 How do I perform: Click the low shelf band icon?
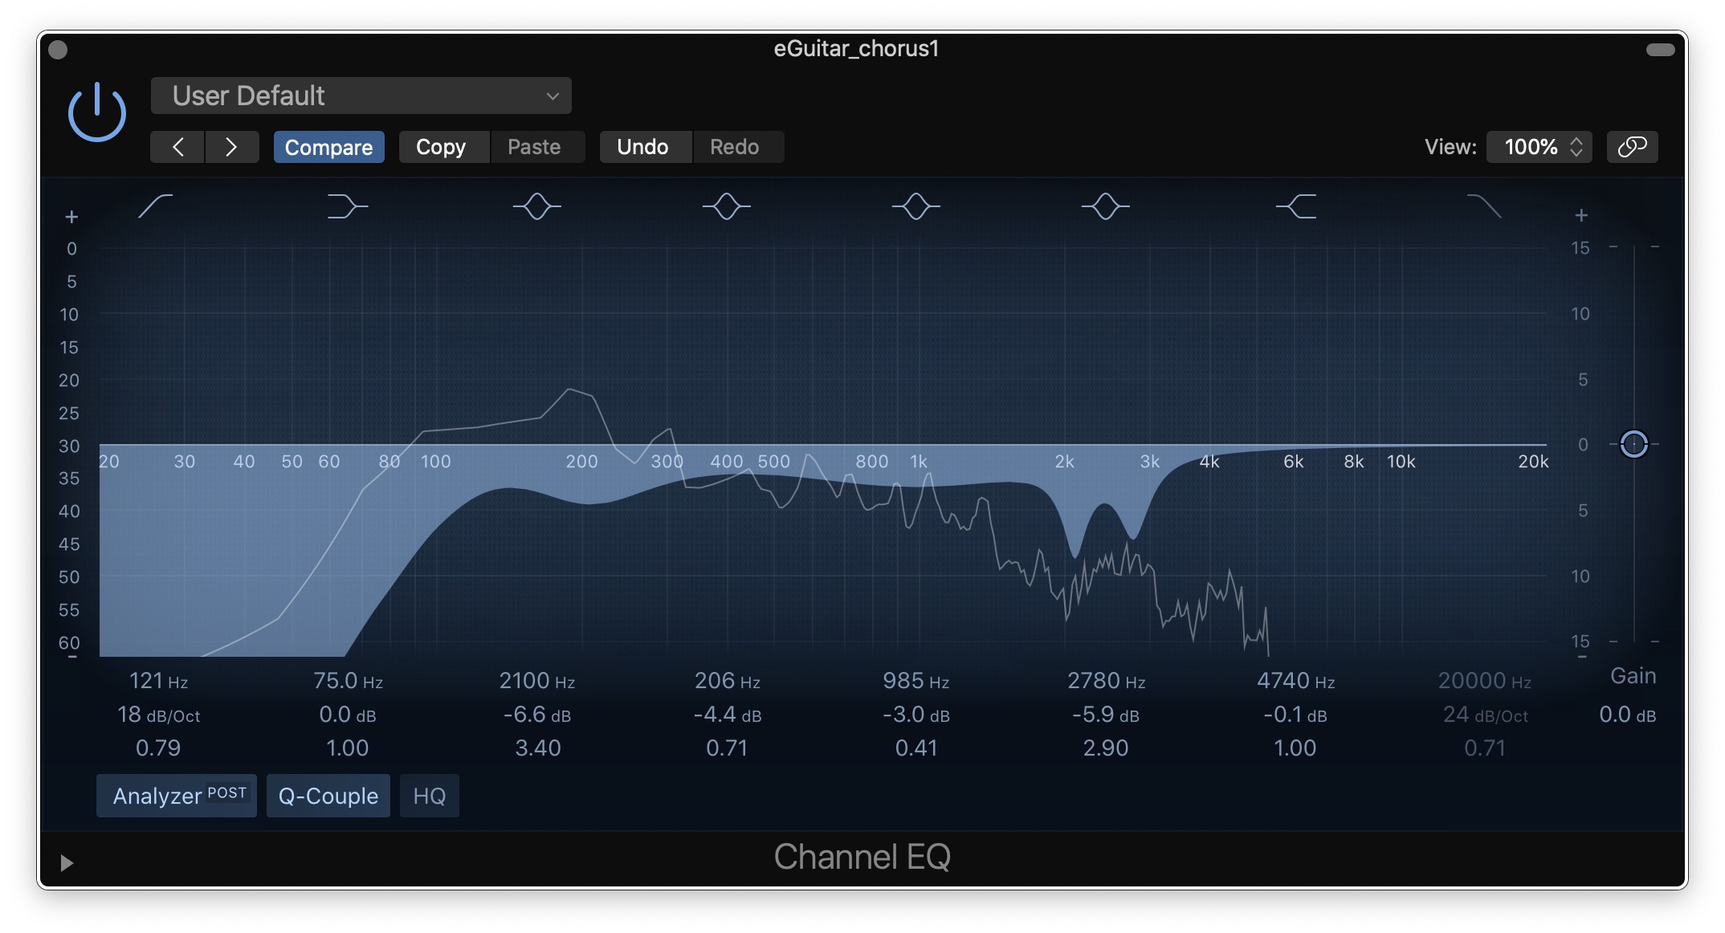click(x=347, y=206)
